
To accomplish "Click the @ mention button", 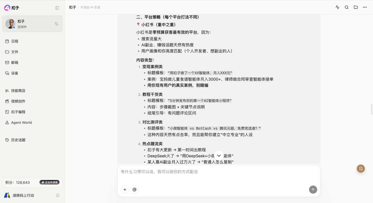I will pos(134,190).
